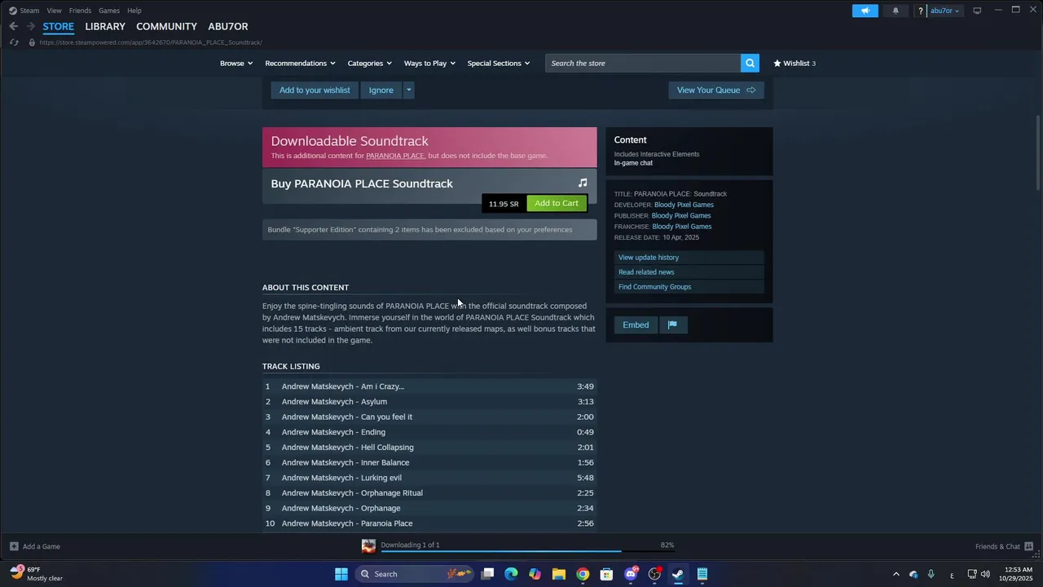Open developer Bloody Pixel Games link
This screenshot has height=587, width=1043.
click(684, 205)
